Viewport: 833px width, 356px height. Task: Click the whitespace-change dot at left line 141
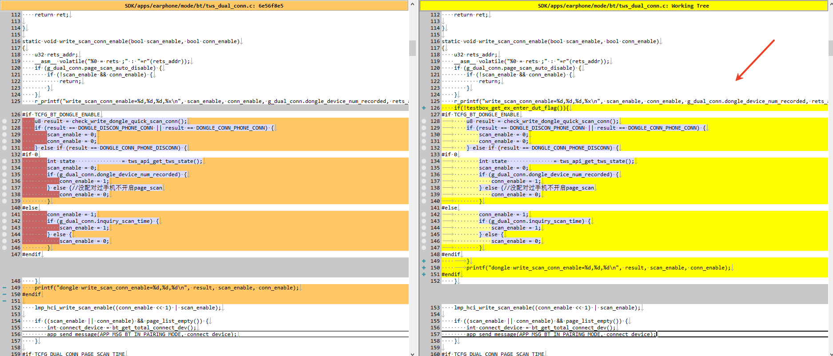pos(4,214)
